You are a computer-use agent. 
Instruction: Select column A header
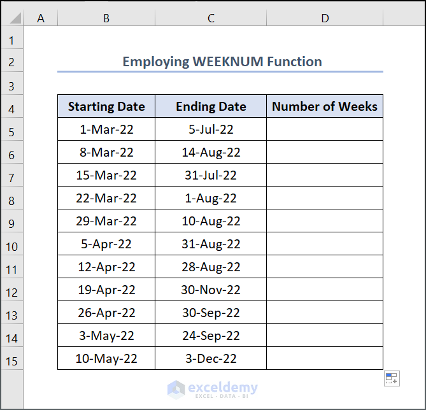41,18
